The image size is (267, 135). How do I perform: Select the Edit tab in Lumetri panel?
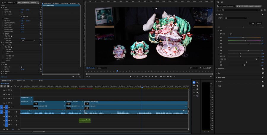[x=218, y=2]
